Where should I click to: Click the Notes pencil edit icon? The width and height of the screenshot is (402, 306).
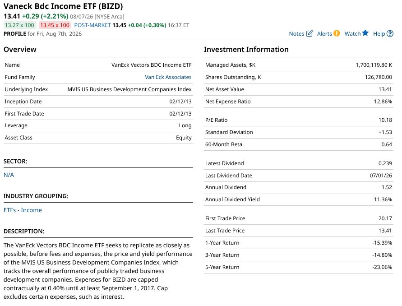point(309,33)
